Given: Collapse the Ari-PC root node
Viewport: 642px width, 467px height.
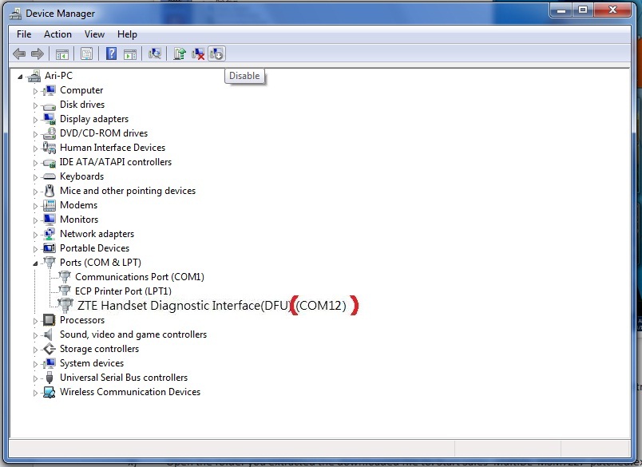Looking at the screenshot, I should [x=20, y=77].
